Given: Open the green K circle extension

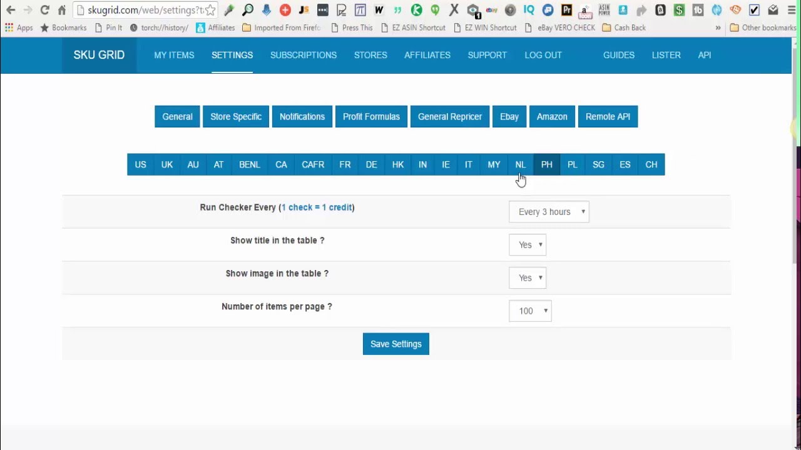Looking at the screenshot, I should point(417,10).
